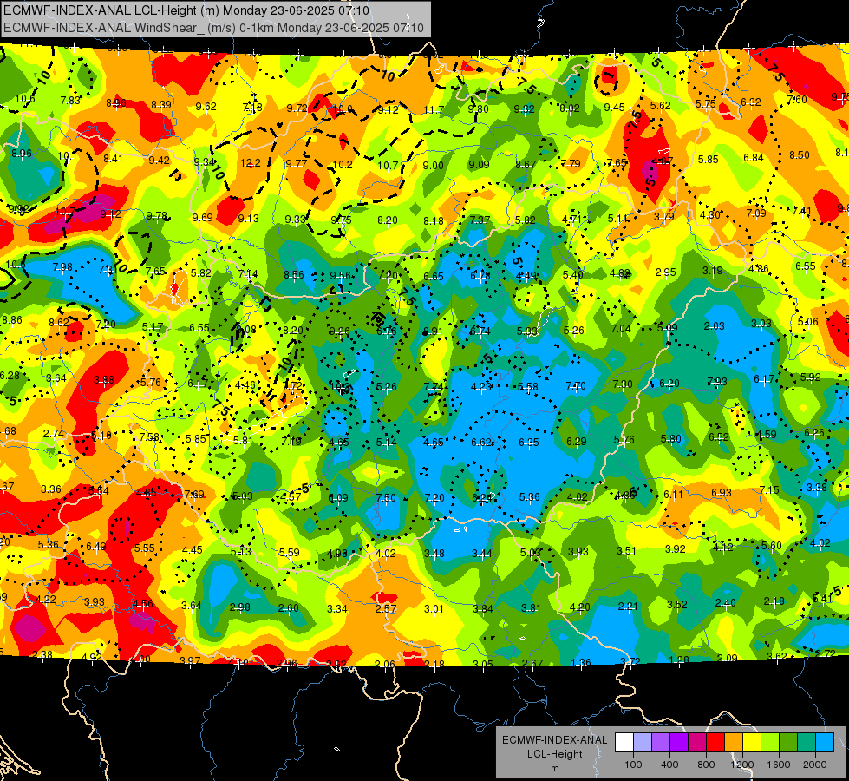Select the map value 2.95
Image resolution: width=849 pixels, height=781 pixels.
click(665, 272)
